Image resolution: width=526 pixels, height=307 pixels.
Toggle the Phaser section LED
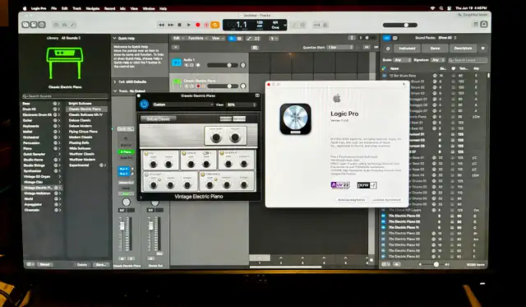click(146, 174)
